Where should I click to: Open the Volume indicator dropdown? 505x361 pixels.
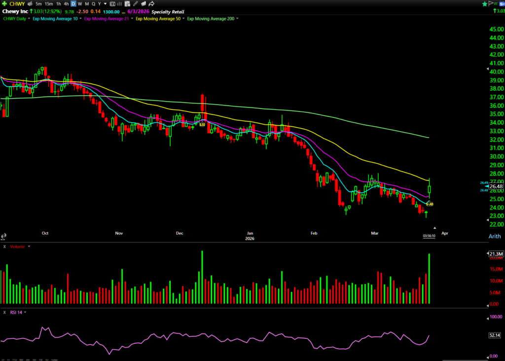pos(29,246)
